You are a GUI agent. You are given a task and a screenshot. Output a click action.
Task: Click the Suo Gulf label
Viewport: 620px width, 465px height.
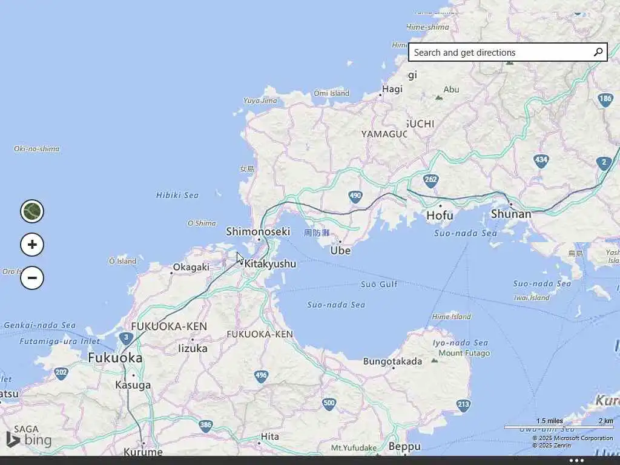tap(379, 284)
